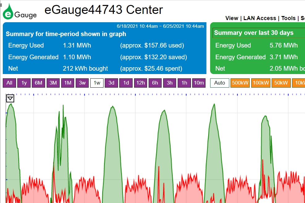Zoom graph to 12h range
The width and height of the screenshot is (305, 203).
click(x=141, y=83)
